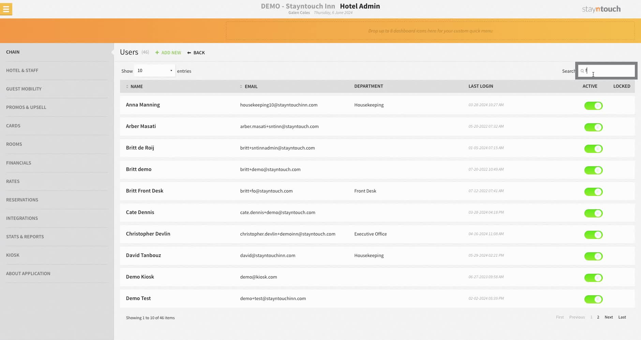Screen dimensions: 641x340
Task: Open user Demo Kiosk
Action: click(140, 277)
